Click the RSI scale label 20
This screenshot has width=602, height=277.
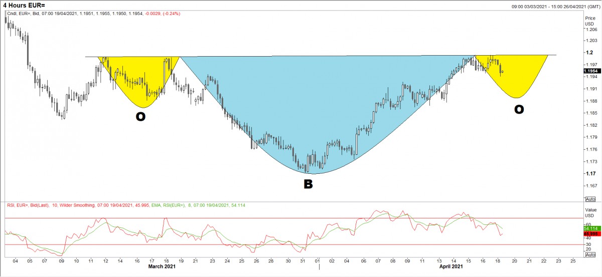588,249
